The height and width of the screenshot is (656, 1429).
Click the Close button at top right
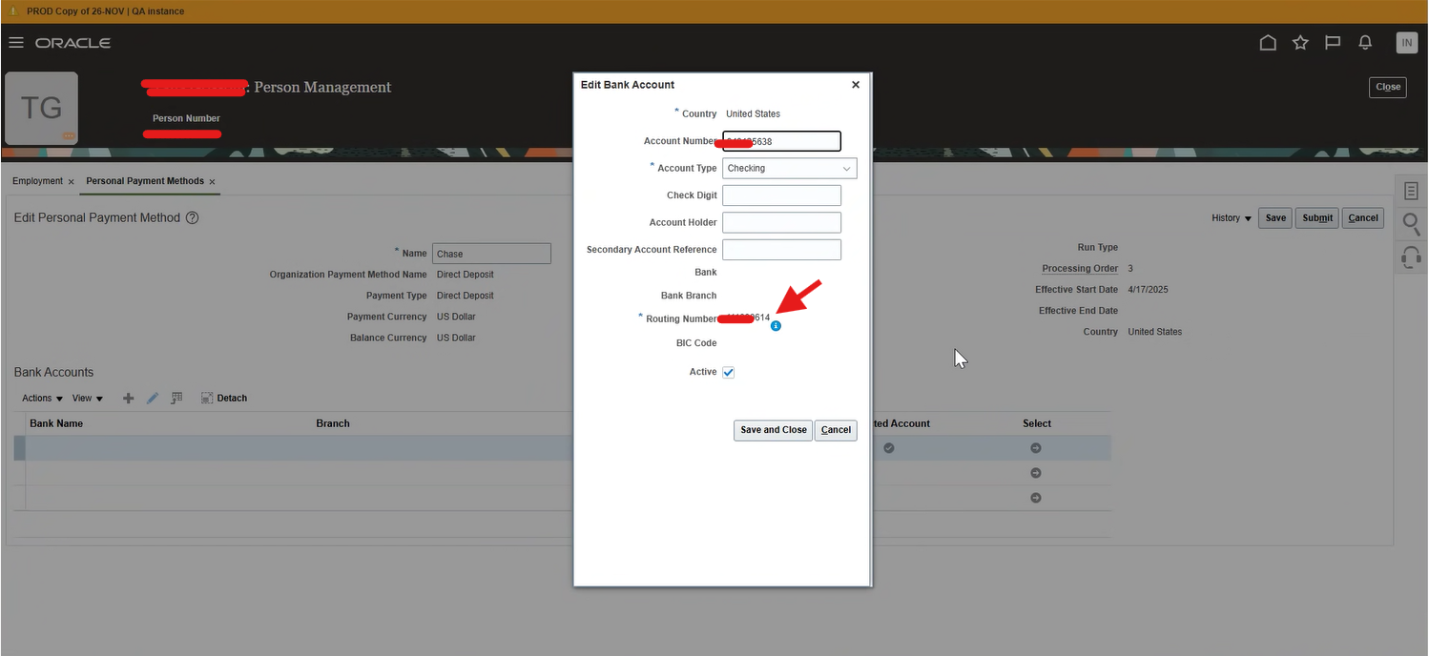click(1388, 87)
